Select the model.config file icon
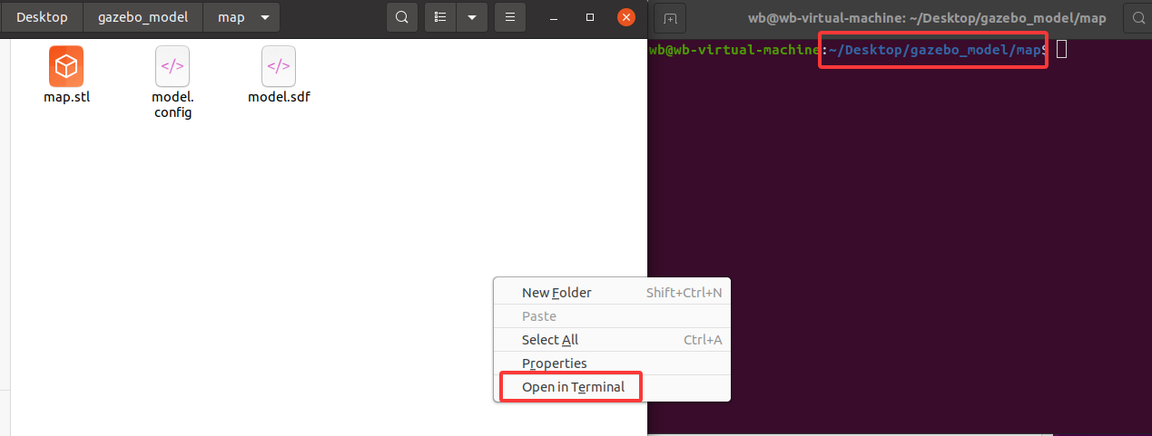 172,66
